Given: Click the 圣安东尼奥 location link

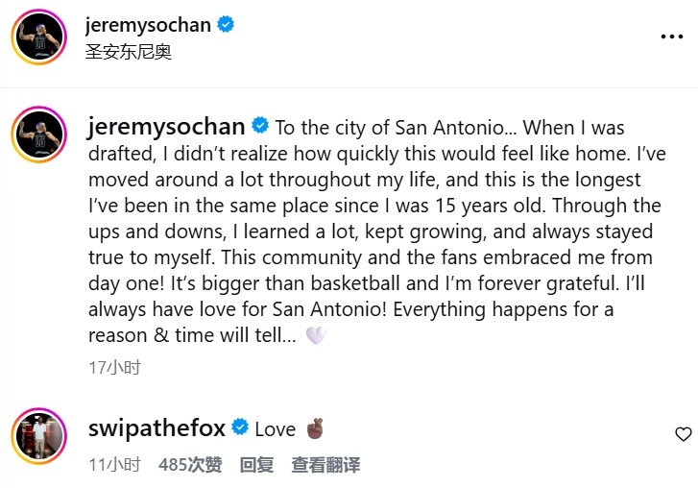Looking at the screenshot, I should 129,51.
